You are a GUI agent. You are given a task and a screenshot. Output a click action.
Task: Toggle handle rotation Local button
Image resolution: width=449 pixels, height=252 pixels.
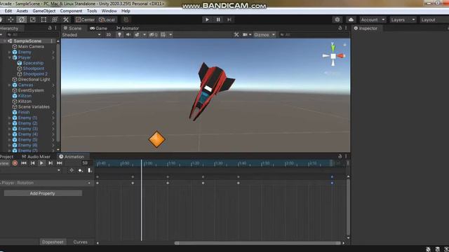[107, 20]
